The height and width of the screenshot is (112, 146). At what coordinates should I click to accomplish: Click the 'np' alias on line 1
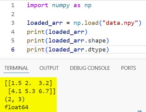click(x=88, y=6)
